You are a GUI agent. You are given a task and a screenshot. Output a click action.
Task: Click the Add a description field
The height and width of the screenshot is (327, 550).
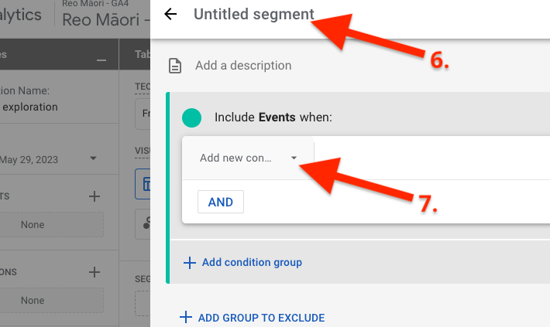[243, 66]
